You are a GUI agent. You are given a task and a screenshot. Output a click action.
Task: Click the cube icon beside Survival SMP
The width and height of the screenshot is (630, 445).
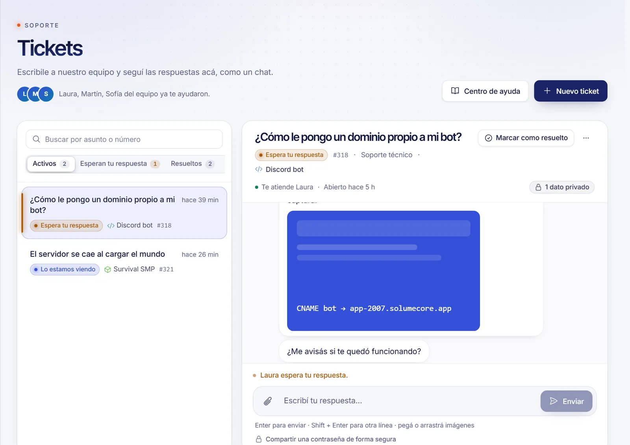pyautogui.click(x=107, y=269)
